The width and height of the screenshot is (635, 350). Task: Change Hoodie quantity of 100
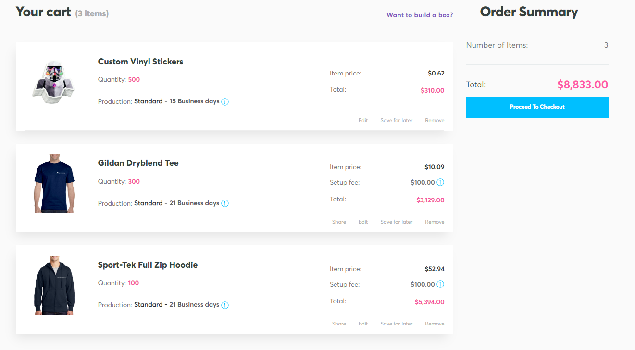133,283
